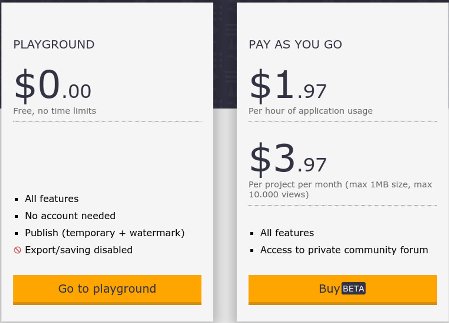
Task: Select the PLAYGROUND plan heading
Action: pyautogui.click(x=54, y=45)
